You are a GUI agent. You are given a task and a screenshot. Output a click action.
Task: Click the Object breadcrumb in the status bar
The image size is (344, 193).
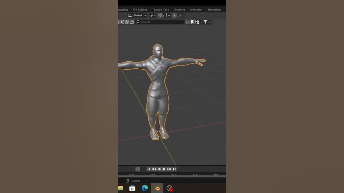pos(135,180)
